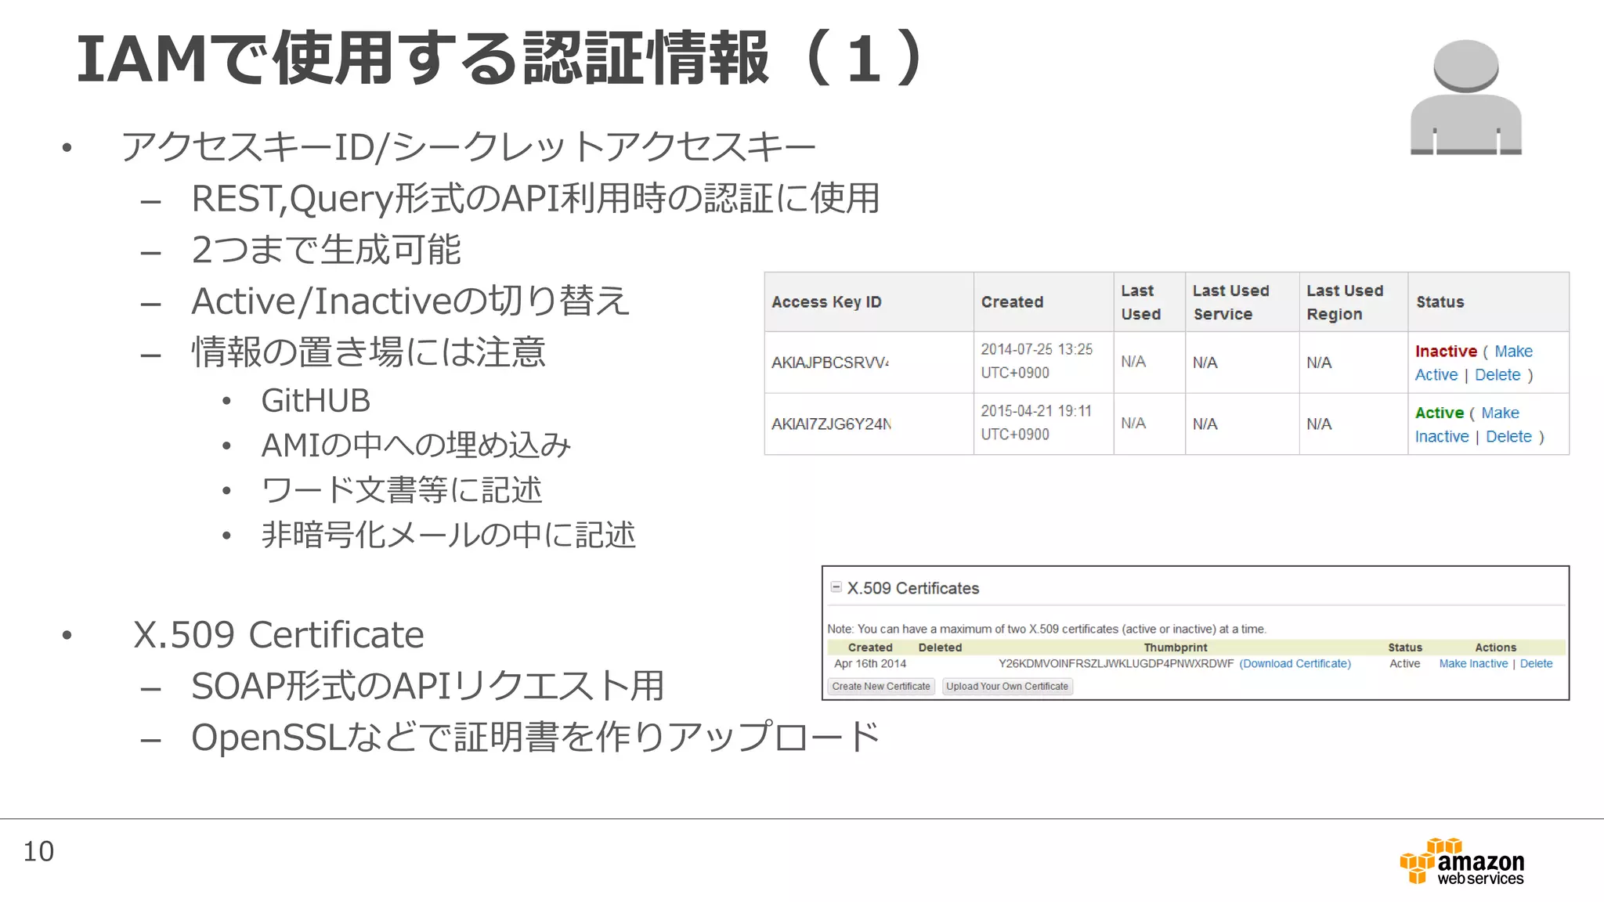
Task: Click the Create New Certificate button
Action: point(881,686)
